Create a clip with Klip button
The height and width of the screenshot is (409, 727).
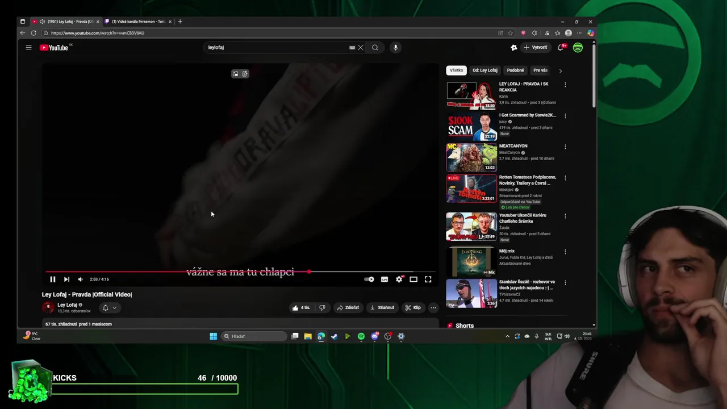412,308
